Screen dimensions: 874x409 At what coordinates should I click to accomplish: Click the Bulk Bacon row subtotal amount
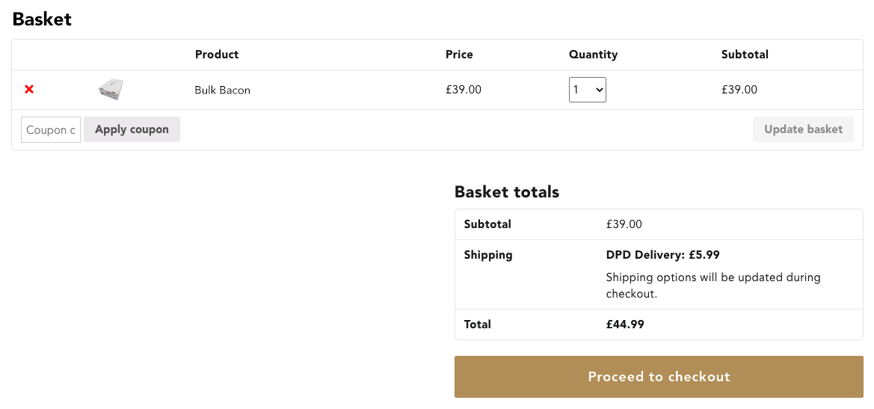pos(739,90)
